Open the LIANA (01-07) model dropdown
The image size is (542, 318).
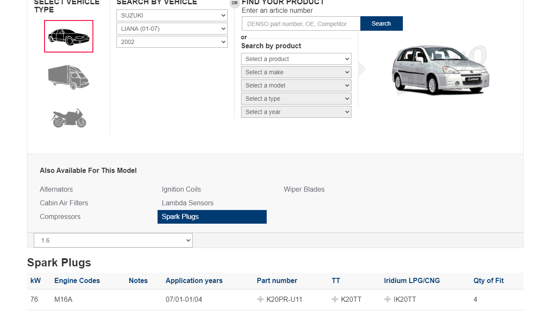(x=172, y=29)
